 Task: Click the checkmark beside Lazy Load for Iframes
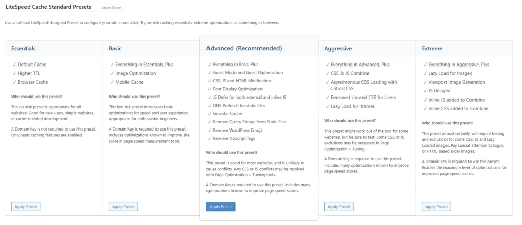pos(327,106)
